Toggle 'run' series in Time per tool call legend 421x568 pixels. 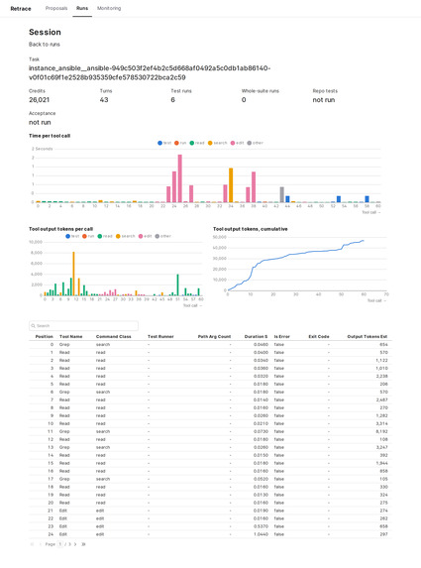point(180,143)
